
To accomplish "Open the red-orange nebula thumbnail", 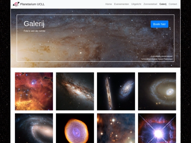I will point(34,91).
